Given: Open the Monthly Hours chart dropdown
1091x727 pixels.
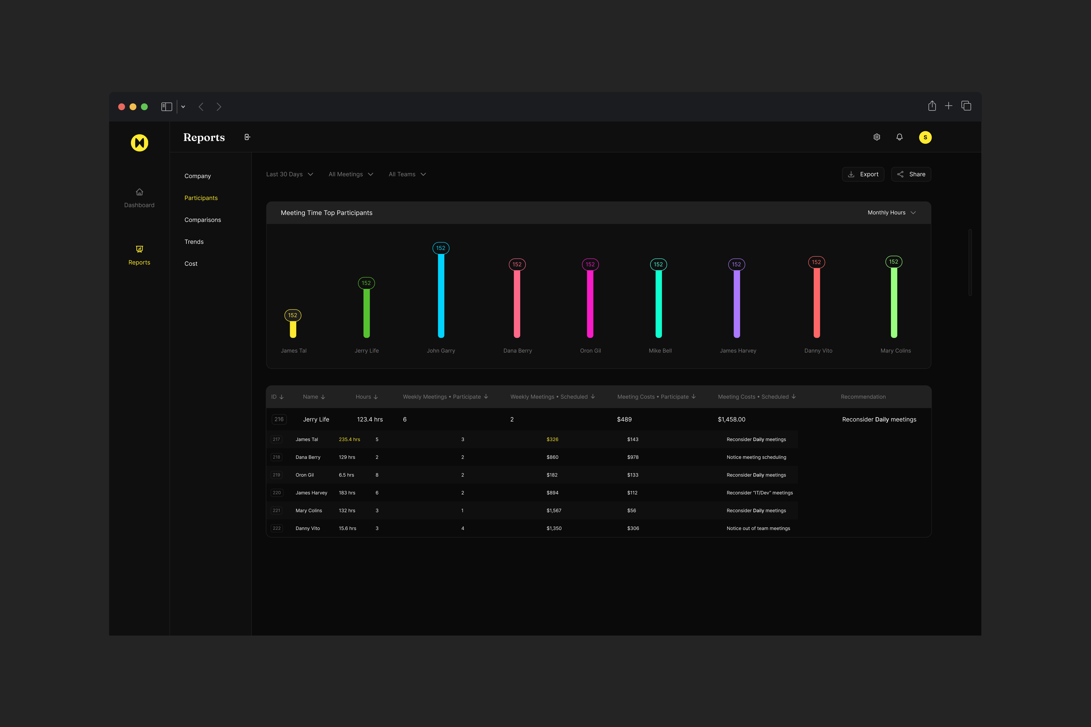Looking at the screenshot, I should pos(892,213).
